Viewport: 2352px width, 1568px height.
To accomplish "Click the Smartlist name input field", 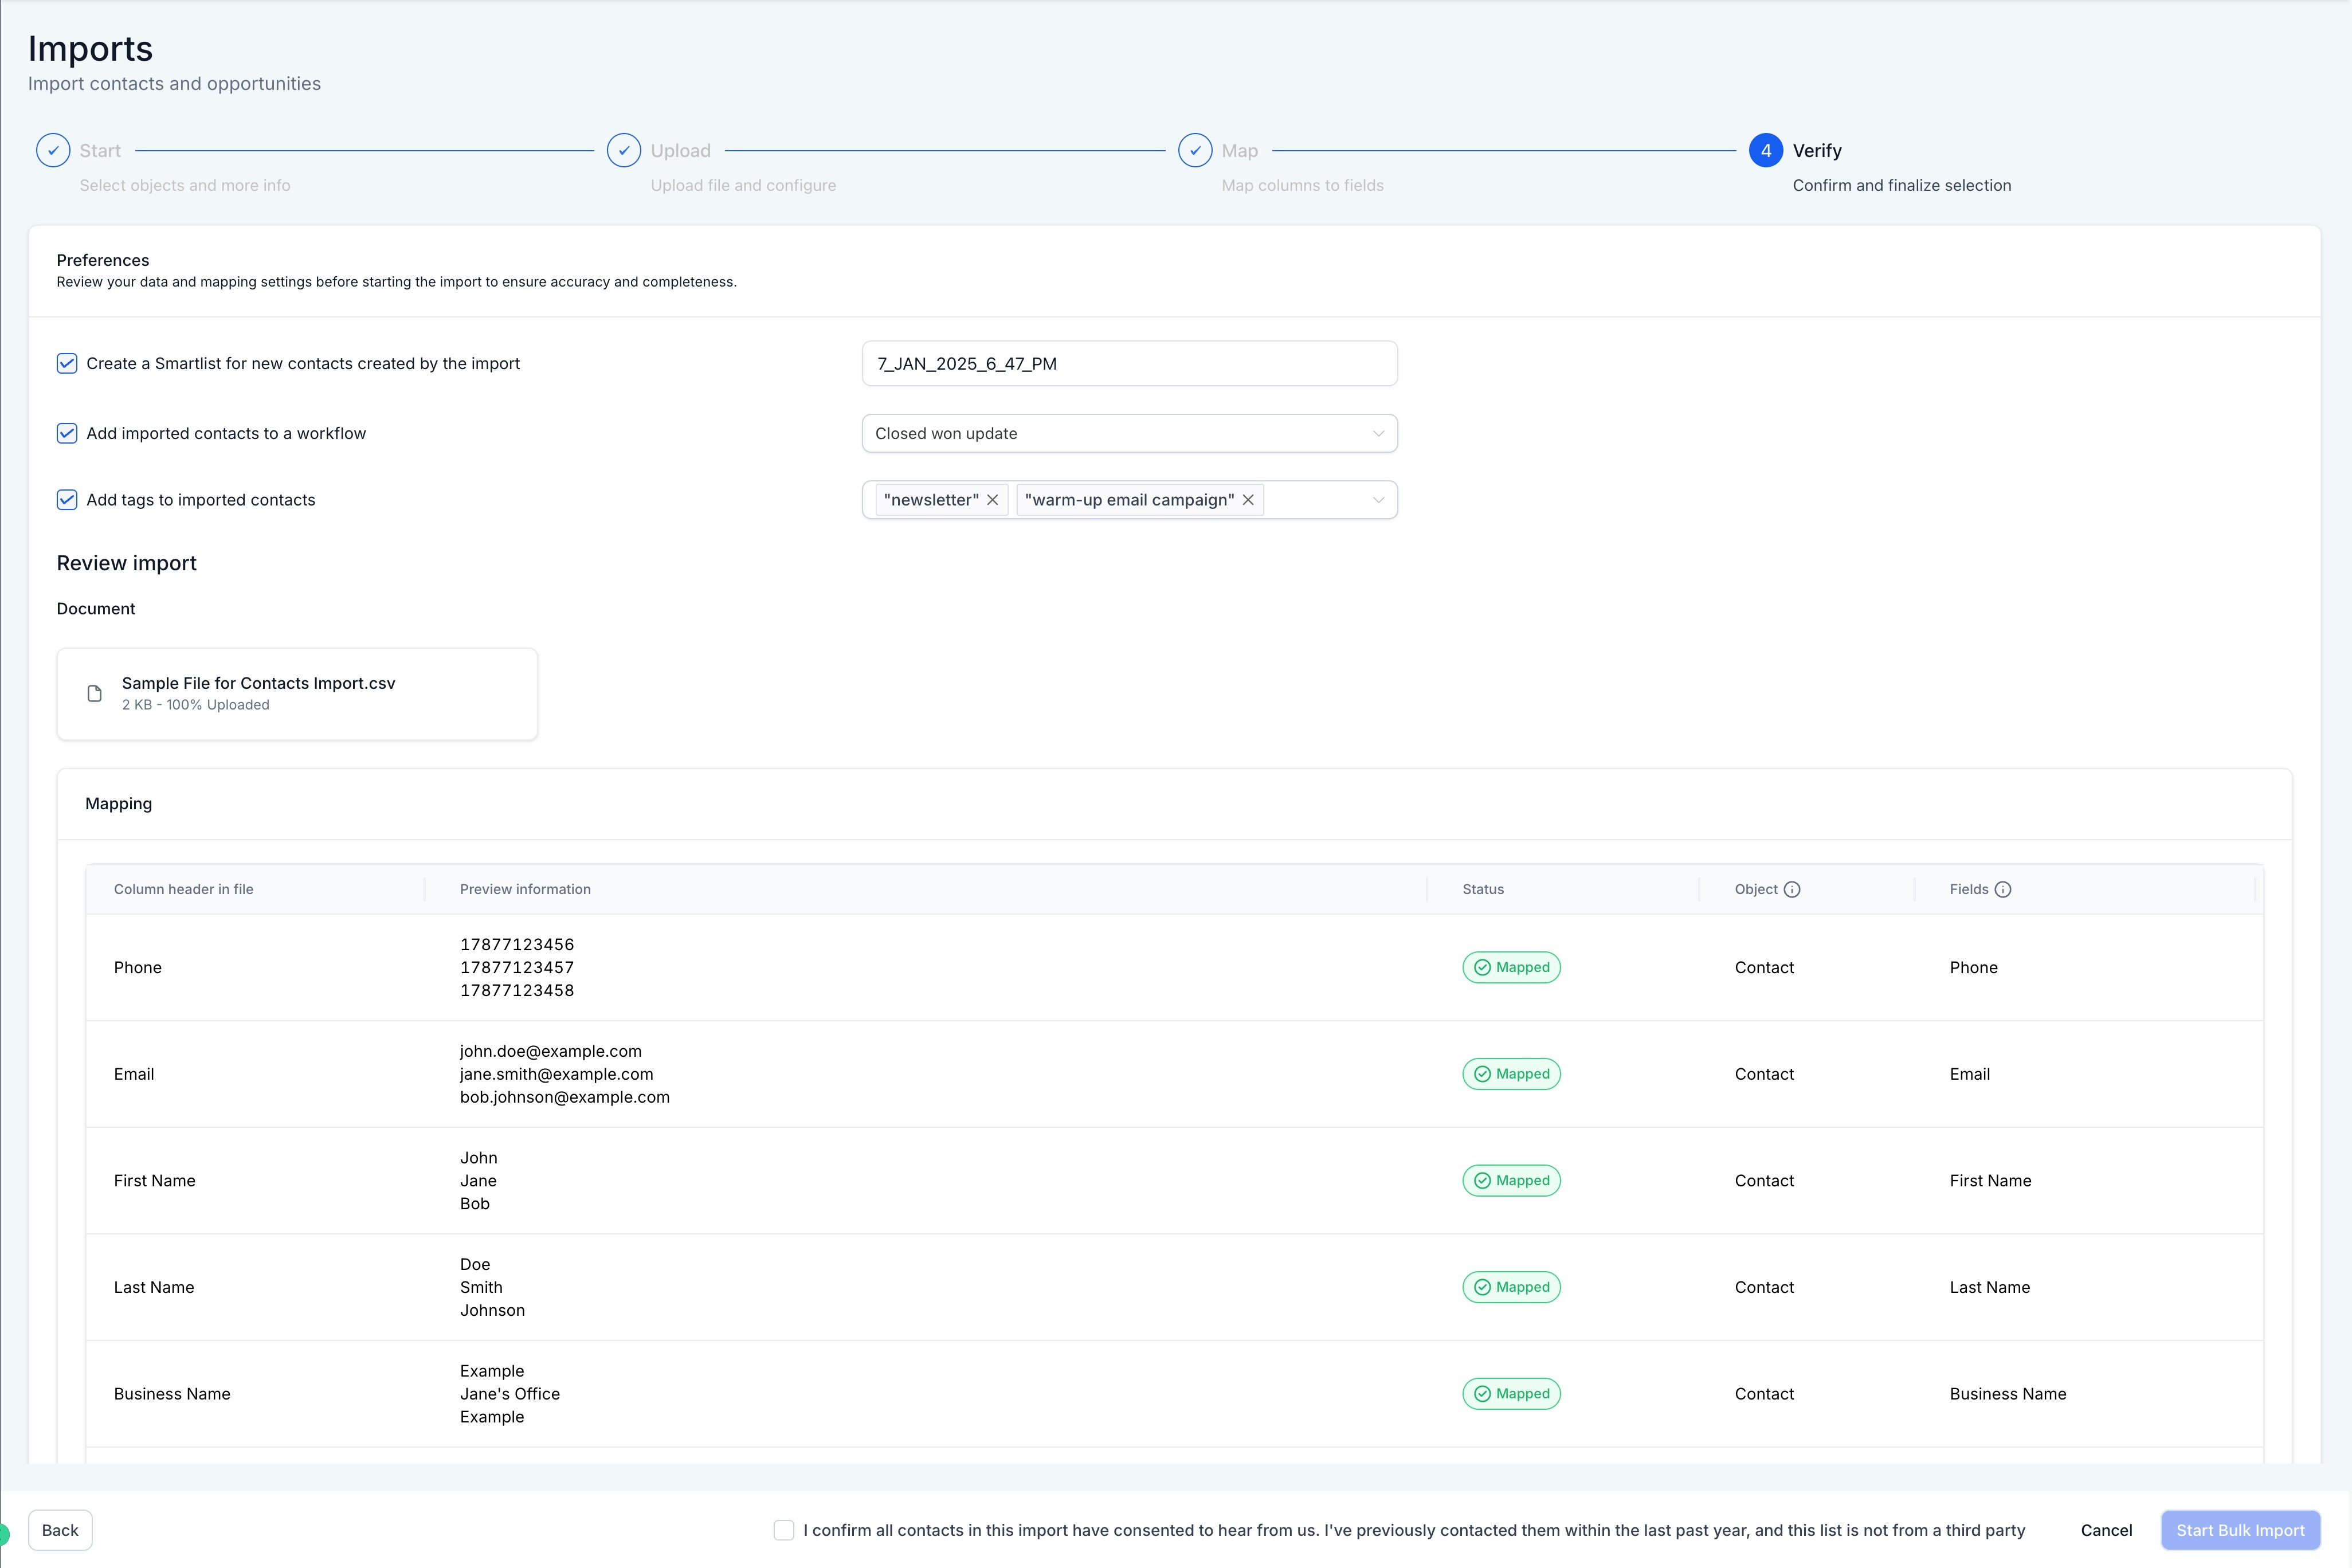I will 1128,363.
